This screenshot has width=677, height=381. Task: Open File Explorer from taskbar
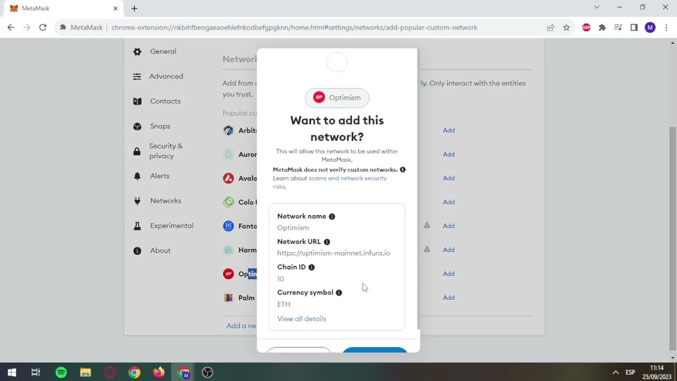click(85, 373)
